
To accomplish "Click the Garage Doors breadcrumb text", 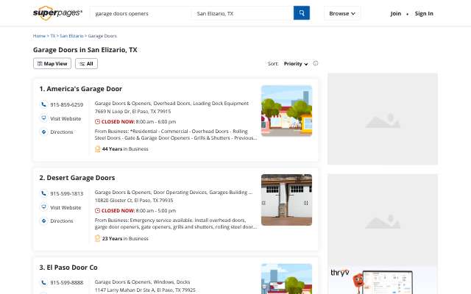I will [x=102, y=36].
